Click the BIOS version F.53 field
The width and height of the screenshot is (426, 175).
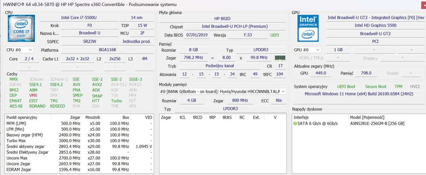tap(248, 35)
